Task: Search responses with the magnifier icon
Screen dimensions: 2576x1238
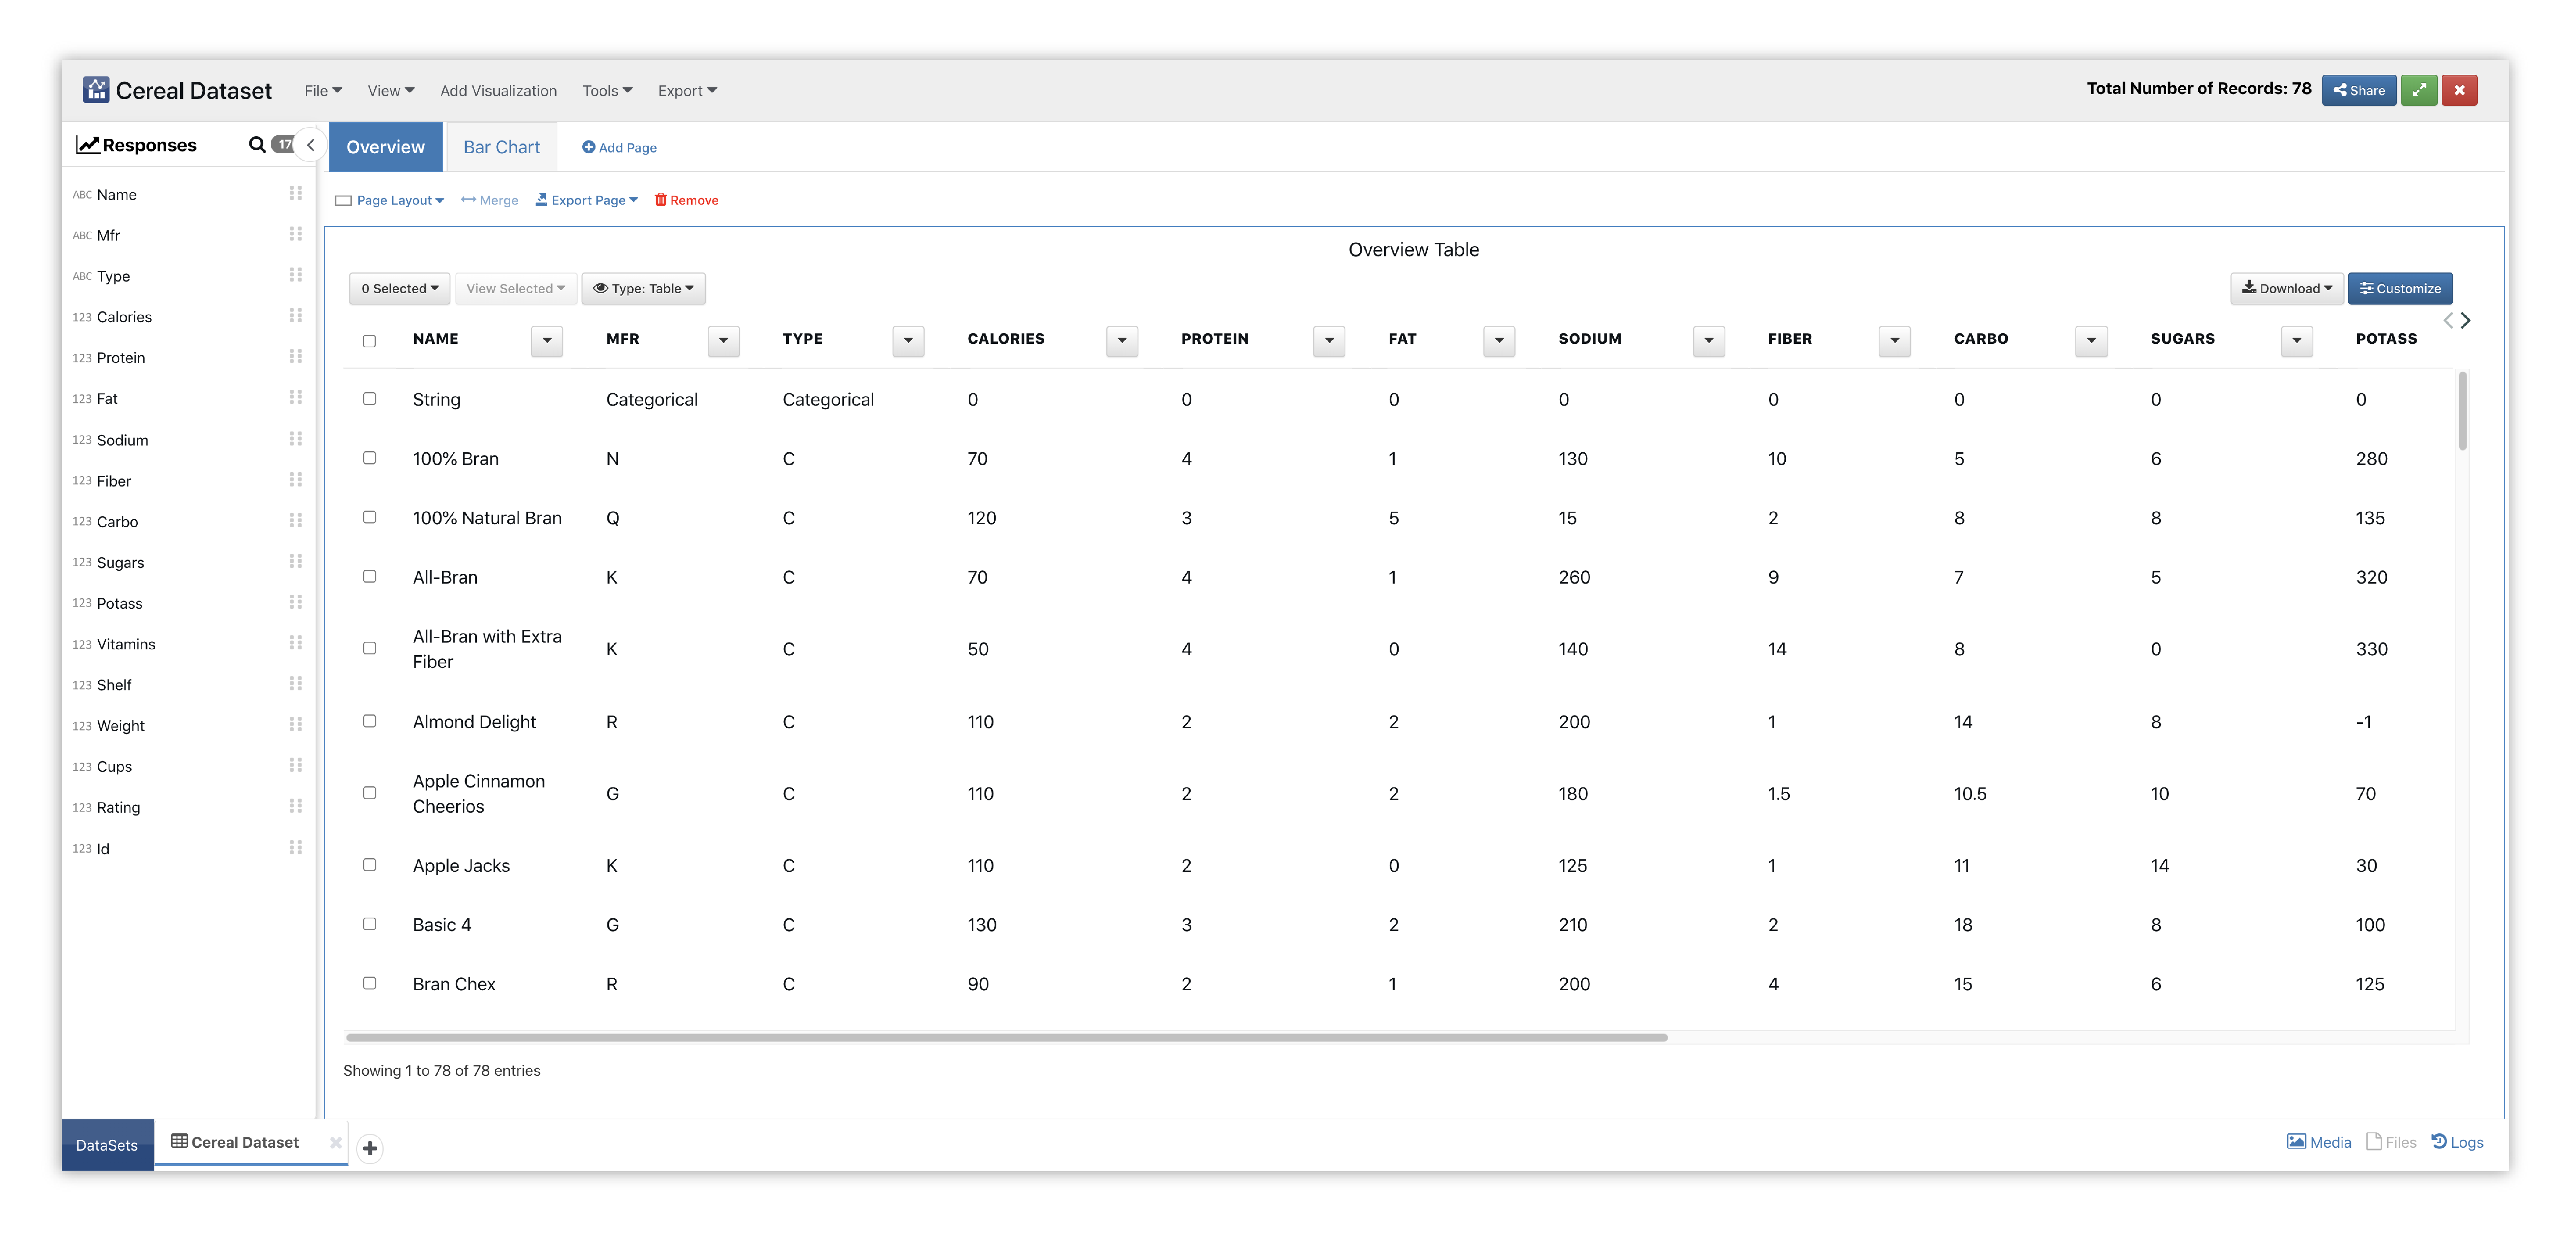Action: pos(257,145)
